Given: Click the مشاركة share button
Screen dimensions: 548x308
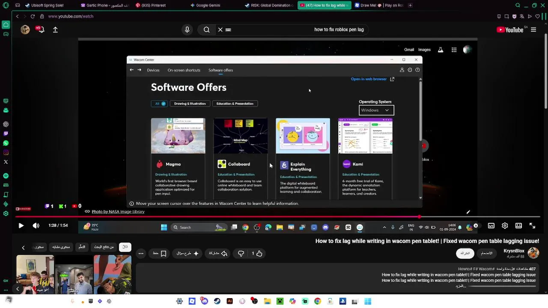Looking at the screenshot, I should click(218, 254).
